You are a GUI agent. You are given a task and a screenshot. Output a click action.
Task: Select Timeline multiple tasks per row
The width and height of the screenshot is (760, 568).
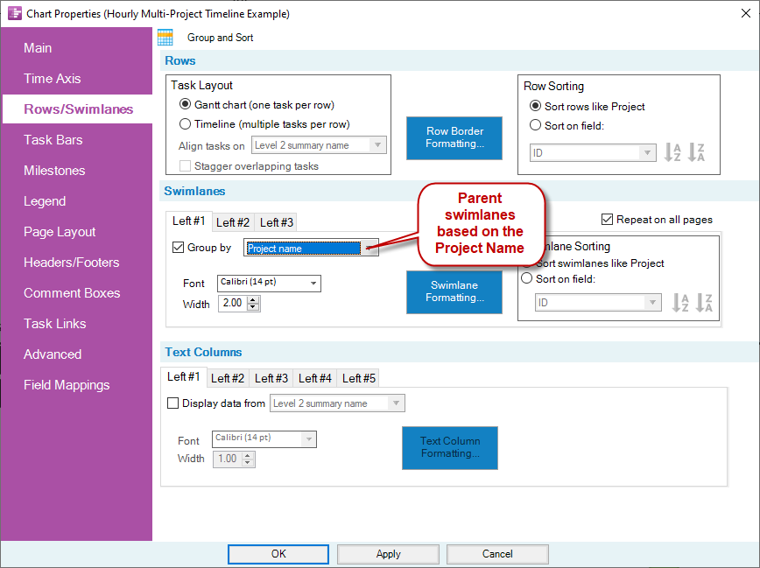[x=185, y=124]
